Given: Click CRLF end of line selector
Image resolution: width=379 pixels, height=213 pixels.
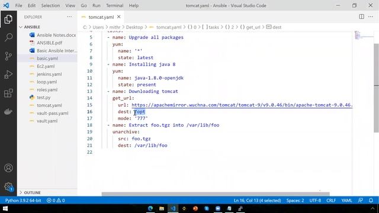Looking at the screenshot, I should click(331, 201).
